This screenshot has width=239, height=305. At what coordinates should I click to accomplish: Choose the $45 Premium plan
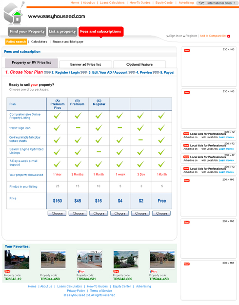coord(78,213)
